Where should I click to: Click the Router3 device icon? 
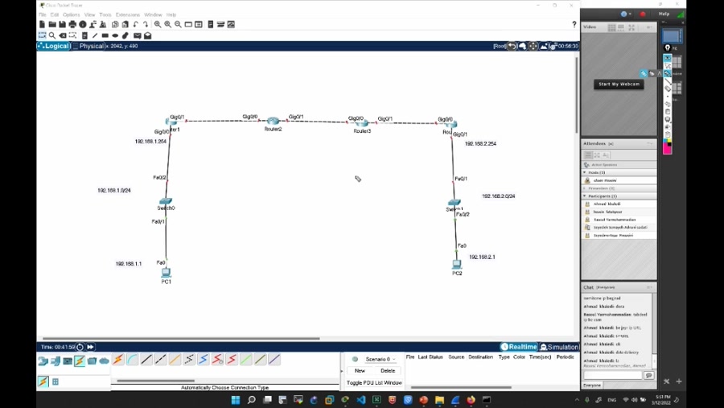362,123
